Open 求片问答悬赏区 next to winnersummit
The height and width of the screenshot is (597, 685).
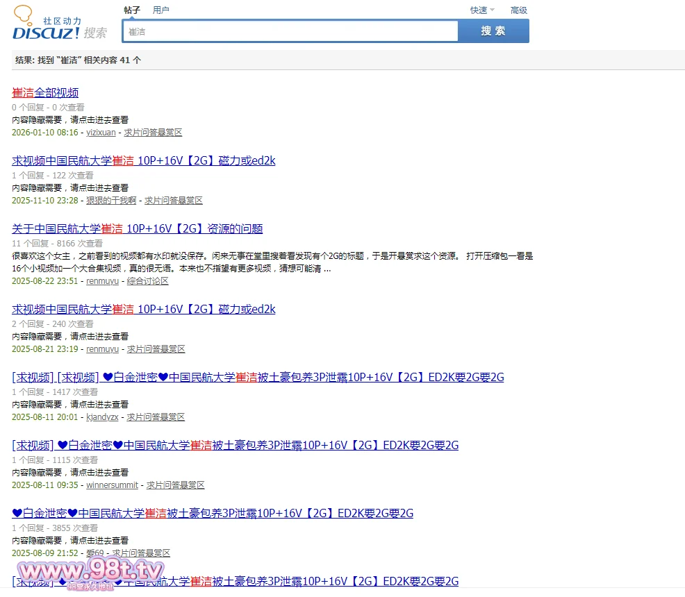click(x=175, y=485)
